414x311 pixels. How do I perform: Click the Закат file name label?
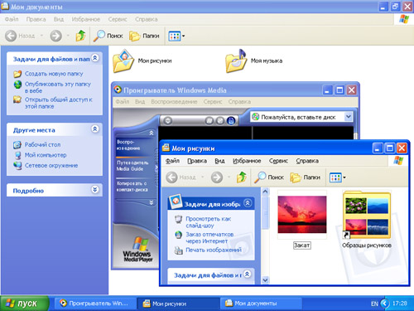(x=302, y=245)
